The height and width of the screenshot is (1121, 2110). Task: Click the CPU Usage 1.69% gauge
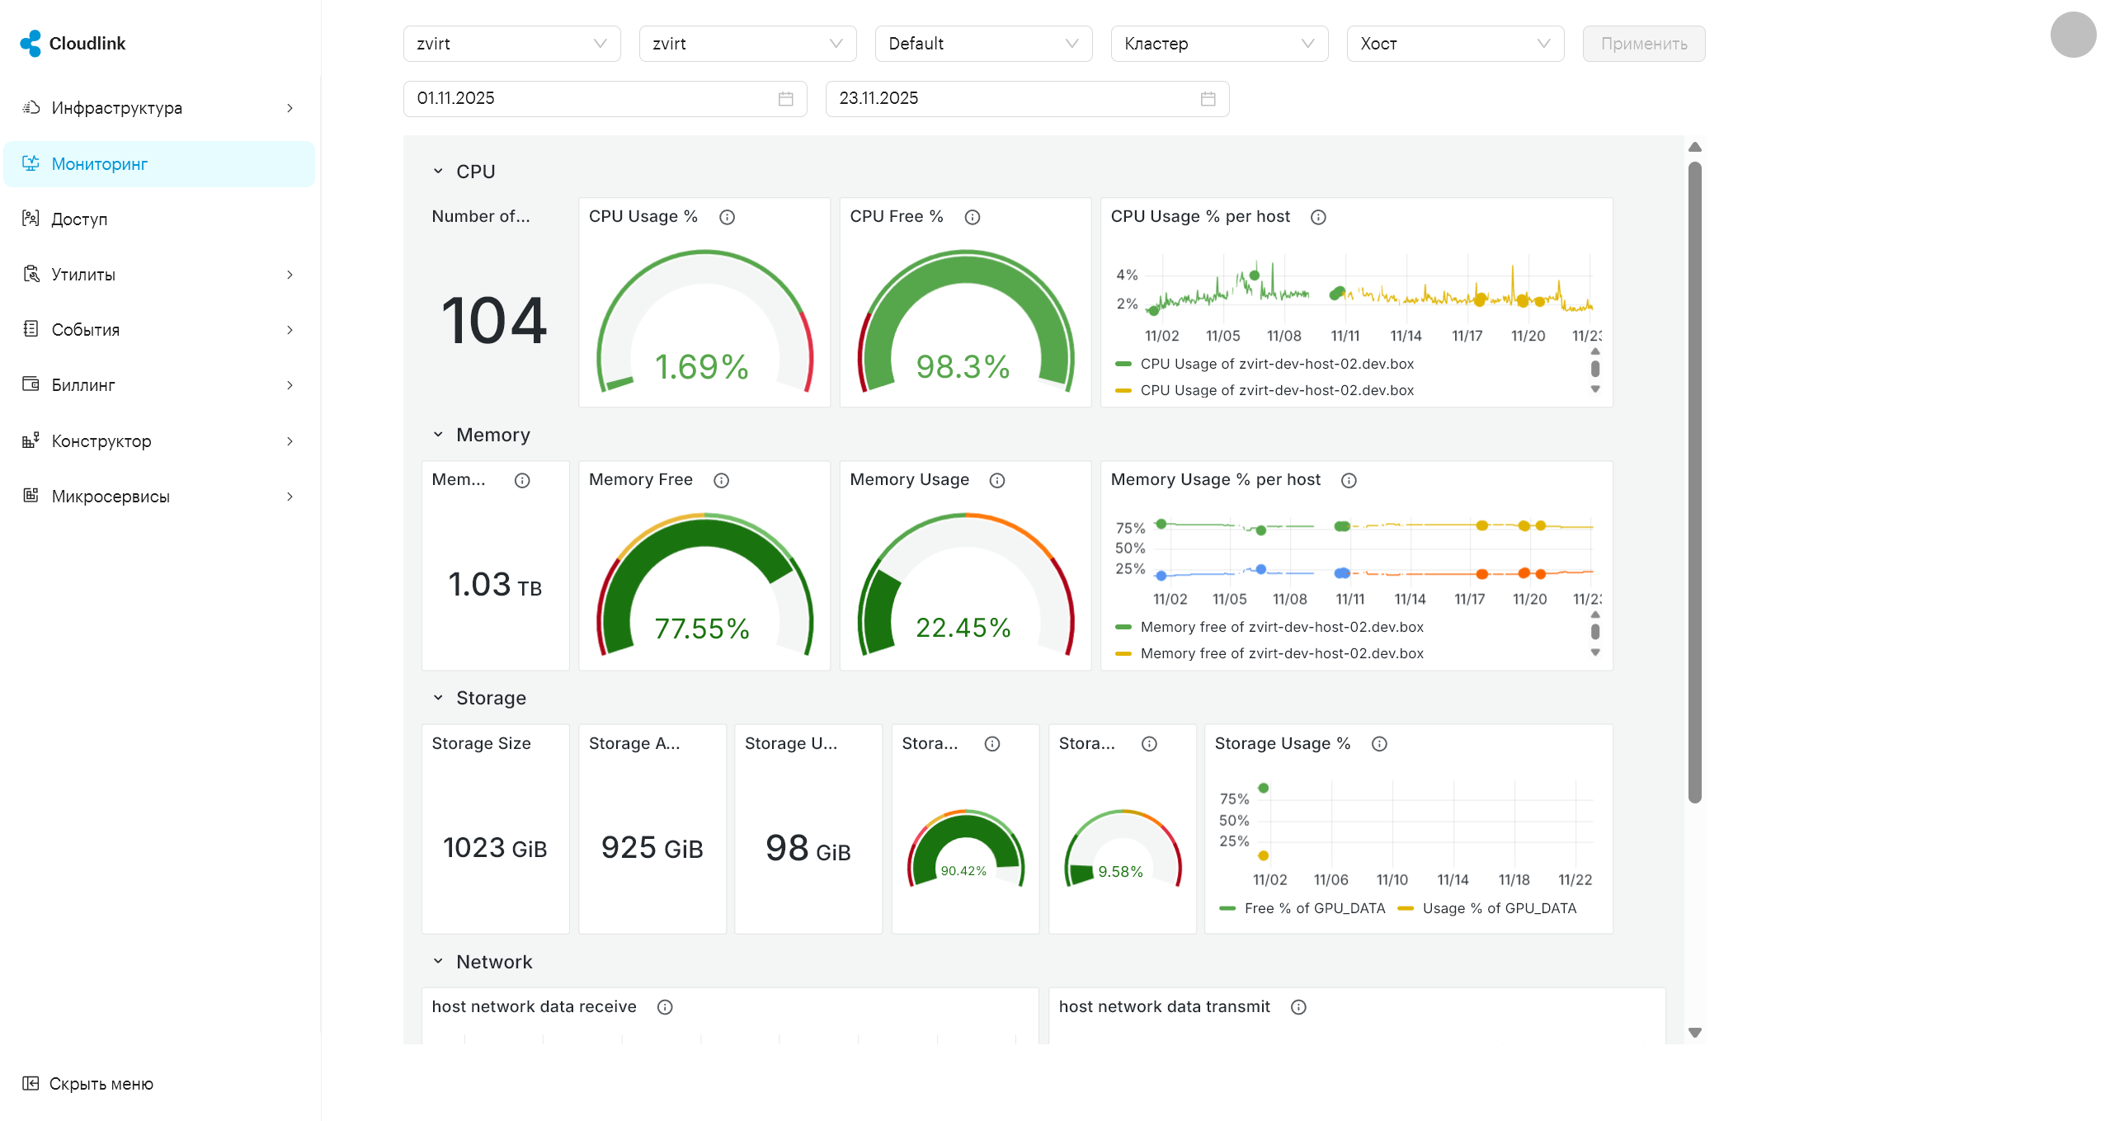coord(704,322)
